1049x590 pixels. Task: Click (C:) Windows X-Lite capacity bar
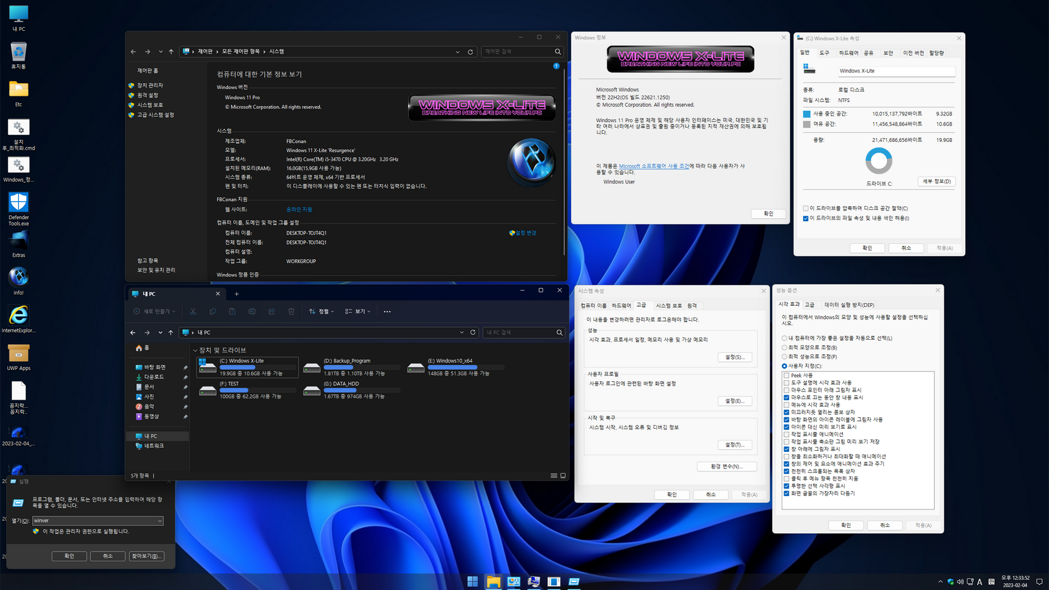[x=257, y=367]
